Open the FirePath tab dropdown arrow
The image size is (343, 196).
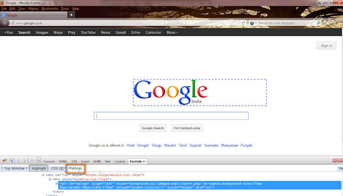[144, 161]
